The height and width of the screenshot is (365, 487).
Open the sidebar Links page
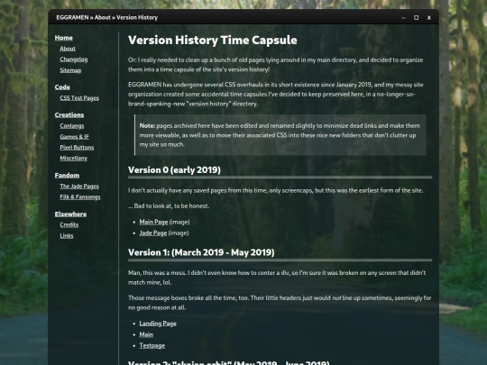tap(67, 235)
